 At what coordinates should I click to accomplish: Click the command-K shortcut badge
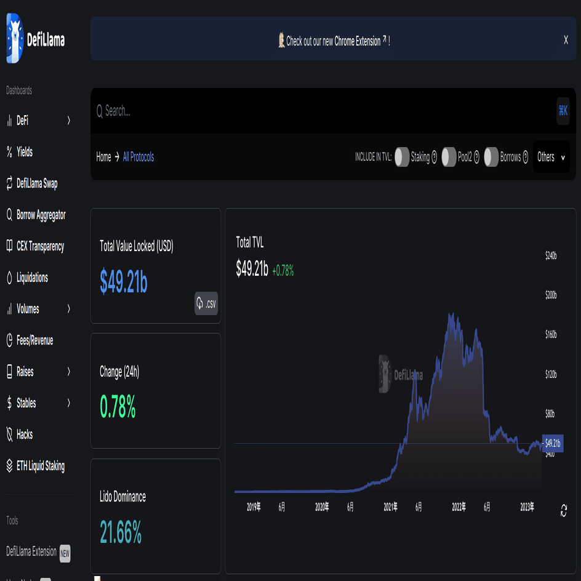click(x=563, y=110)
